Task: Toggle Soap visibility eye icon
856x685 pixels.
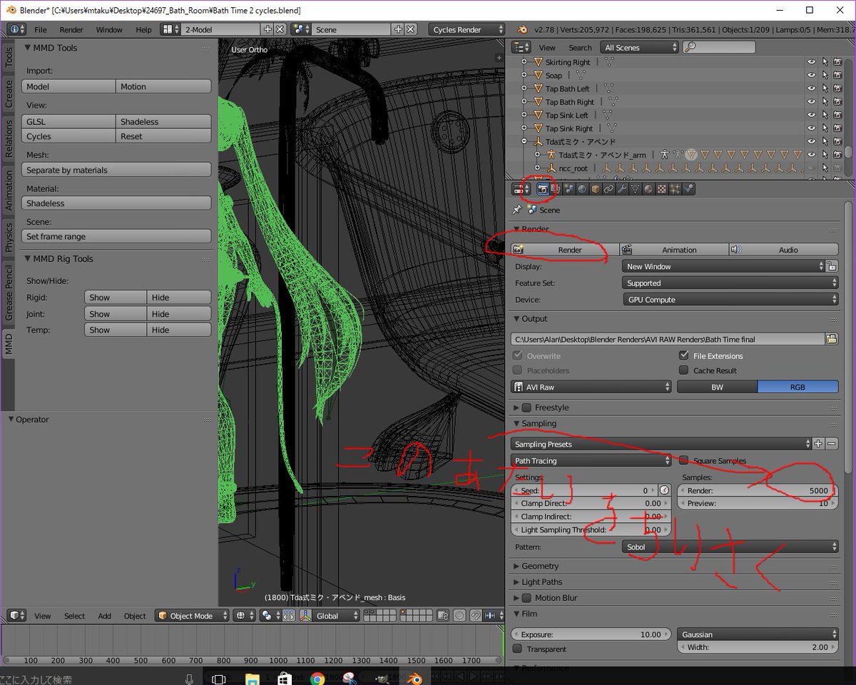Action: (811, 75)
